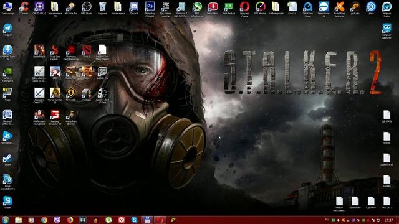Launch TeamViewer 14 from the desktop
Screen dimensions: 399x224
click(324, 9)
